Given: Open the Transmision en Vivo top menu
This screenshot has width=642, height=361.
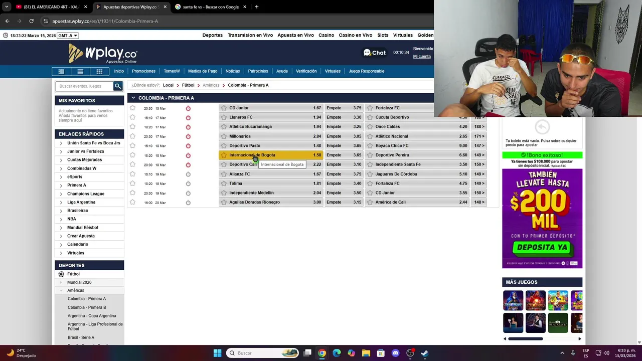Looking at the screenshot, I should (250, 35).
